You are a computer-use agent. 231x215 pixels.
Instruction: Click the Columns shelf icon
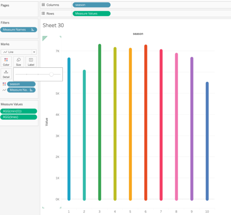click(x=43, y=5)
